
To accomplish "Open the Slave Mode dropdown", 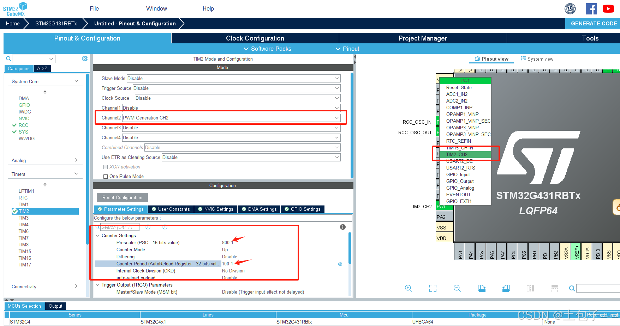I will [x=233, y=78].
